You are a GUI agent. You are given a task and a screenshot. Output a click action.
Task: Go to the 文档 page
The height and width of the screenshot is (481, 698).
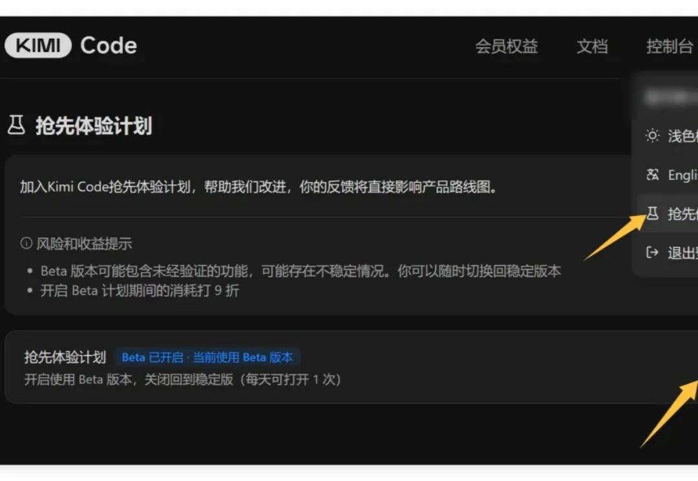(x=592, y=47)
